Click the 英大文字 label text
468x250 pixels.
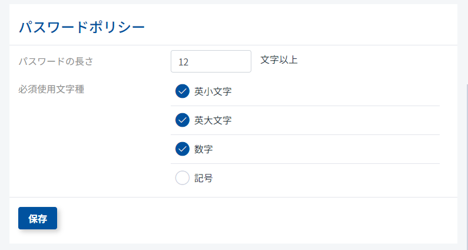coord(213,120)
